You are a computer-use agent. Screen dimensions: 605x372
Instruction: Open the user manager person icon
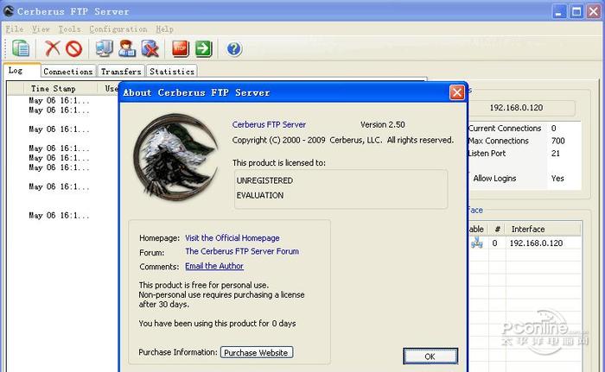point(127,48)
